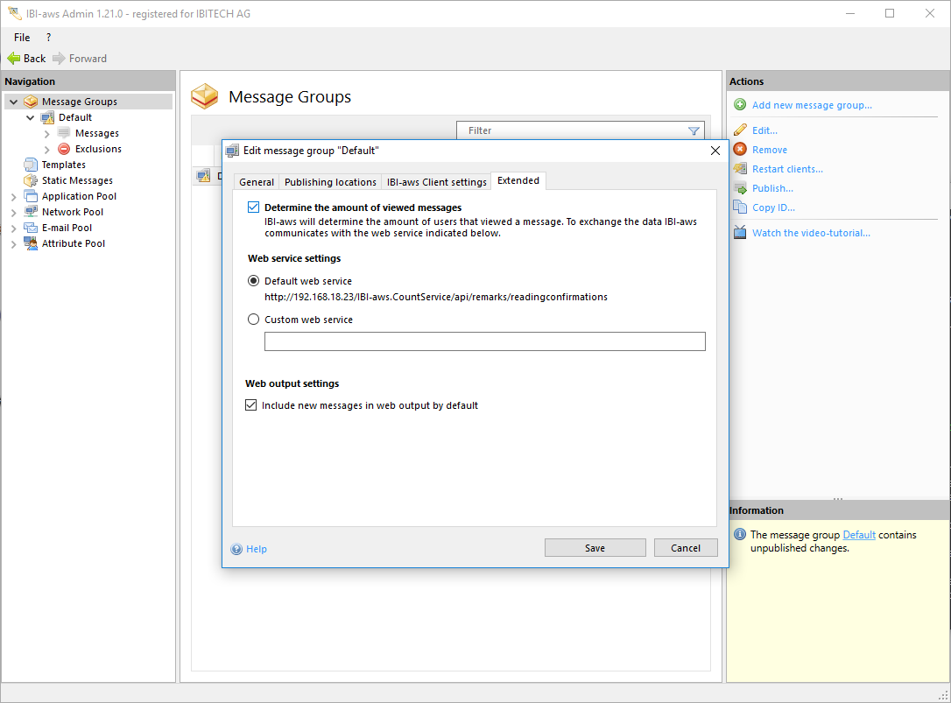Image resolution: width=951 pixels, height=703 pixels.
Task: Click the green Back arrow icon
Action: click(x=13, y=59)
